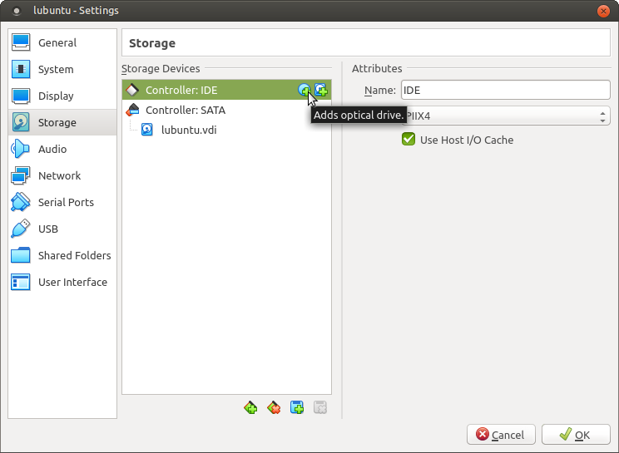Open the Serial Ports settings category
This screenshot has height=453, width=619.
62,202
